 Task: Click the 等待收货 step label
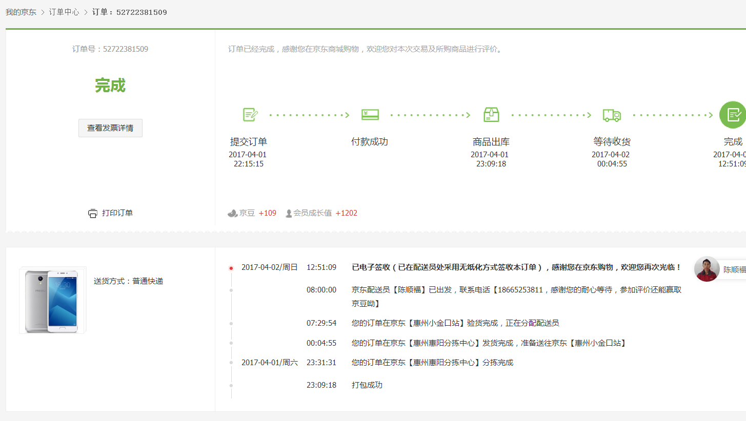[x=612, y=142]
